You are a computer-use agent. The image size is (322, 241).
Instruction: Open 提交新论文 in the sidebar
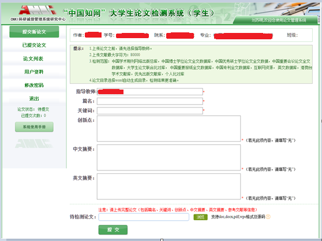coord(34,32)
